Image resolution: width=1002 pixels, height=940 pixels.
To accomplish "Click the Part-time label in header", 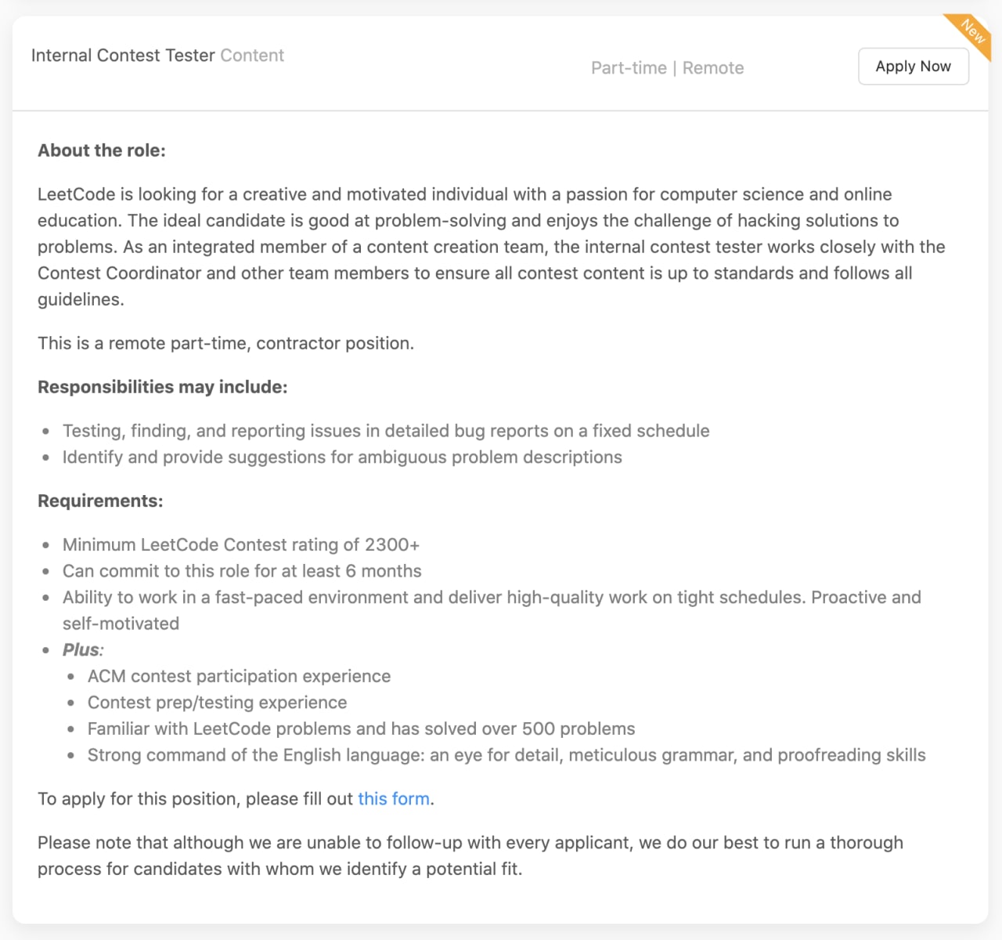I will 629,68.
